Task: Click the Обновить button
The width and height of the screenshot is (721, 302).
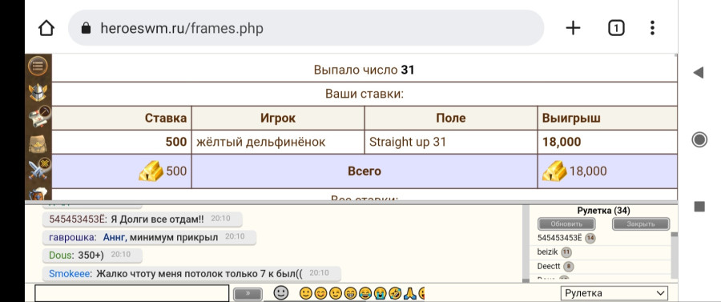Action: 566,223
